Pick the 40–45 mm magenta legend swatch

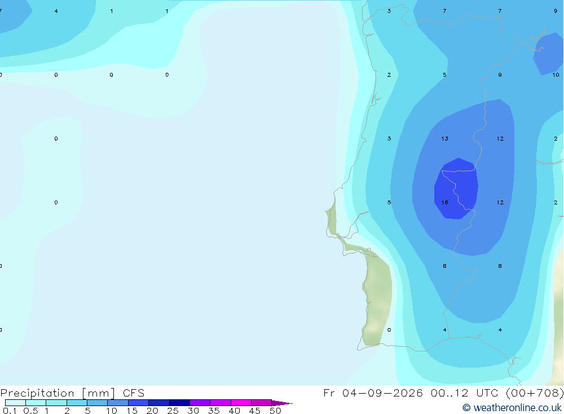(x=241, y=403)
